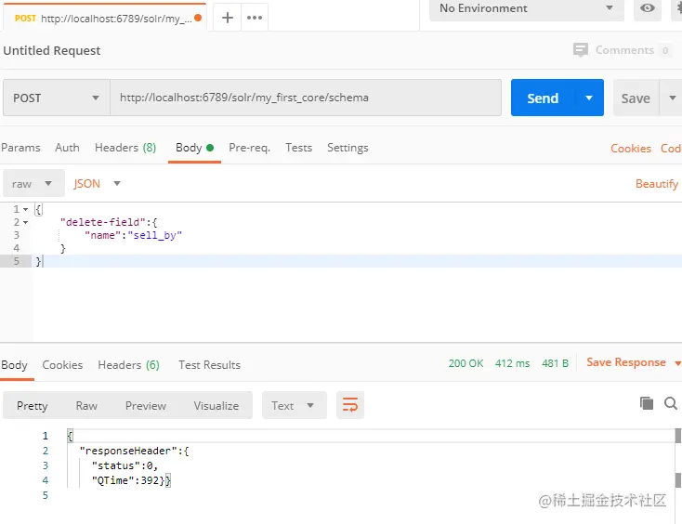Select the Raw response view
Viewport: 682px width, 524px height.
click(x=86, y=406)
